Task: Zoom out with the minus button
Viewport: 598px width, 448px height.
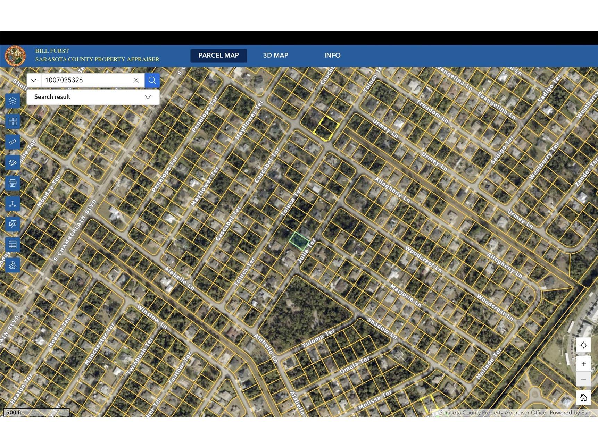Action: click(x=583, y=379)
